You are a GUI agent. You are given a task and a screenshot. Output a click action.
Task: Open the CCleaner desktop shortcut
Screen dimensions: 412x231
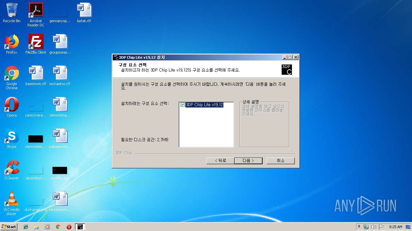[x=12, y=170]
